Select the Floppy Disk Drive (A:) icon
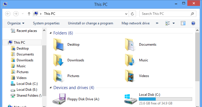Screen dimensions: 202x107 60,99
